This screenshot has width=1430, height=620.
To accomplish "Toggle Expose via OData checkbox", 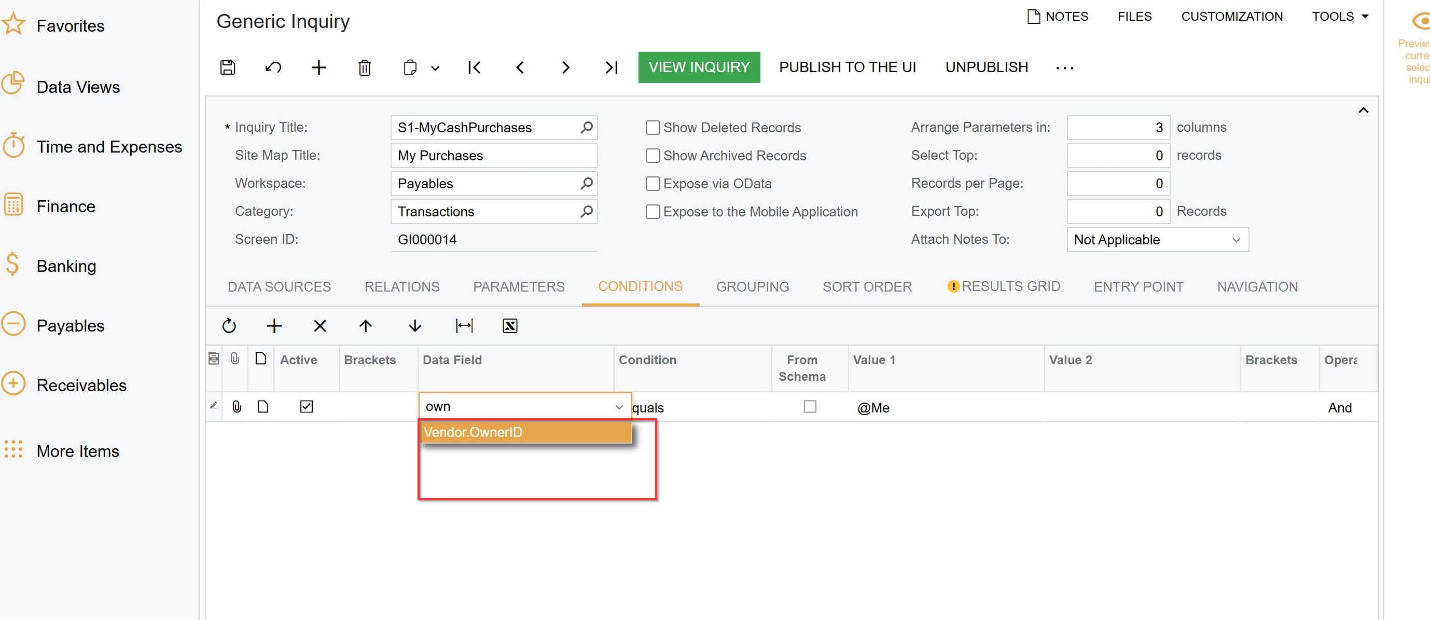I will coord(652,184).
